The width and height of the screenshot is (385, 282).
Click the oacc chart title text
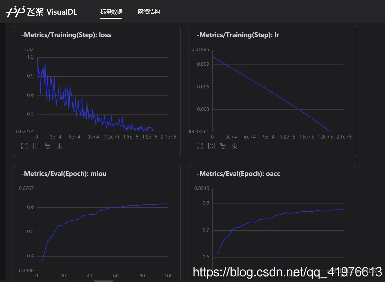point(238,174)
